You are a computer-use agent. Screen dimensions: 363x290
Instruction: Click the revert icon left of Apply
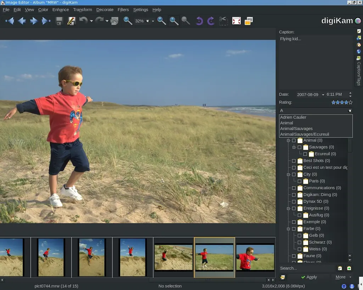283,277
